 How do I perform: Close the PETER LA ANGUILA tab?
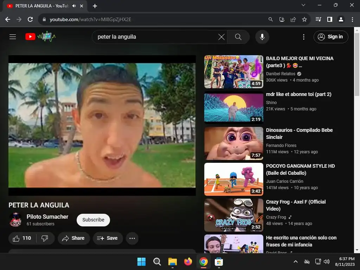(82, 6)
